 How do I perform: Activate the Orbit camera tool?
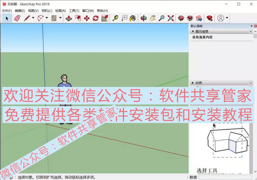coord(144,18)
